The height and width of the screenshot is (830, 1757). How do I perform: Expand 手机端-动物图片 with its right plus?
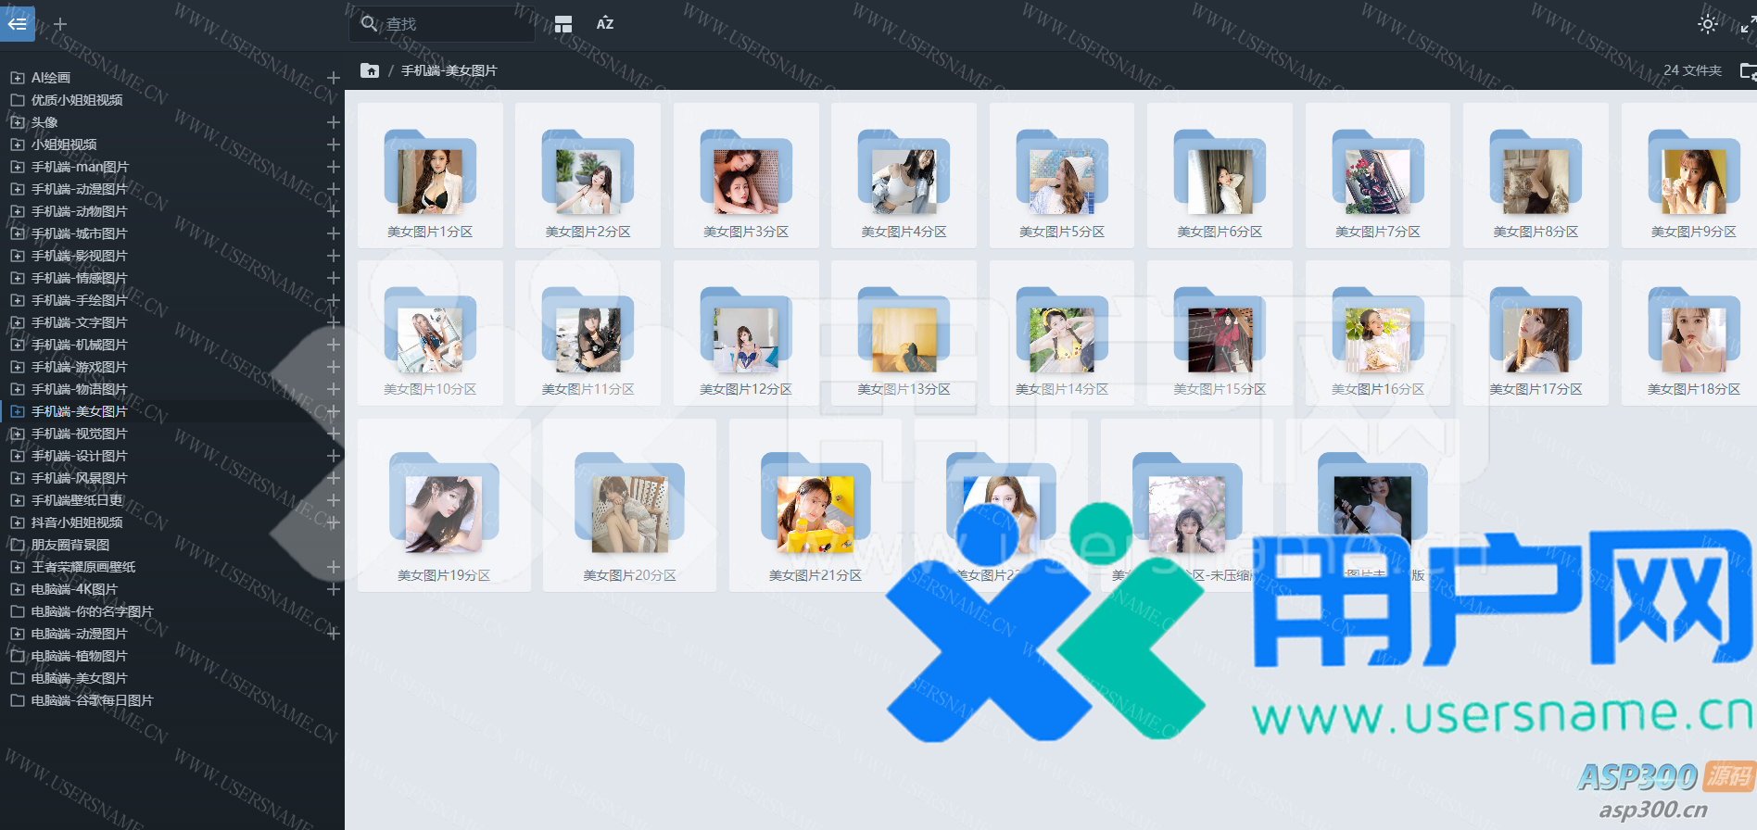[x=334, y=211]
